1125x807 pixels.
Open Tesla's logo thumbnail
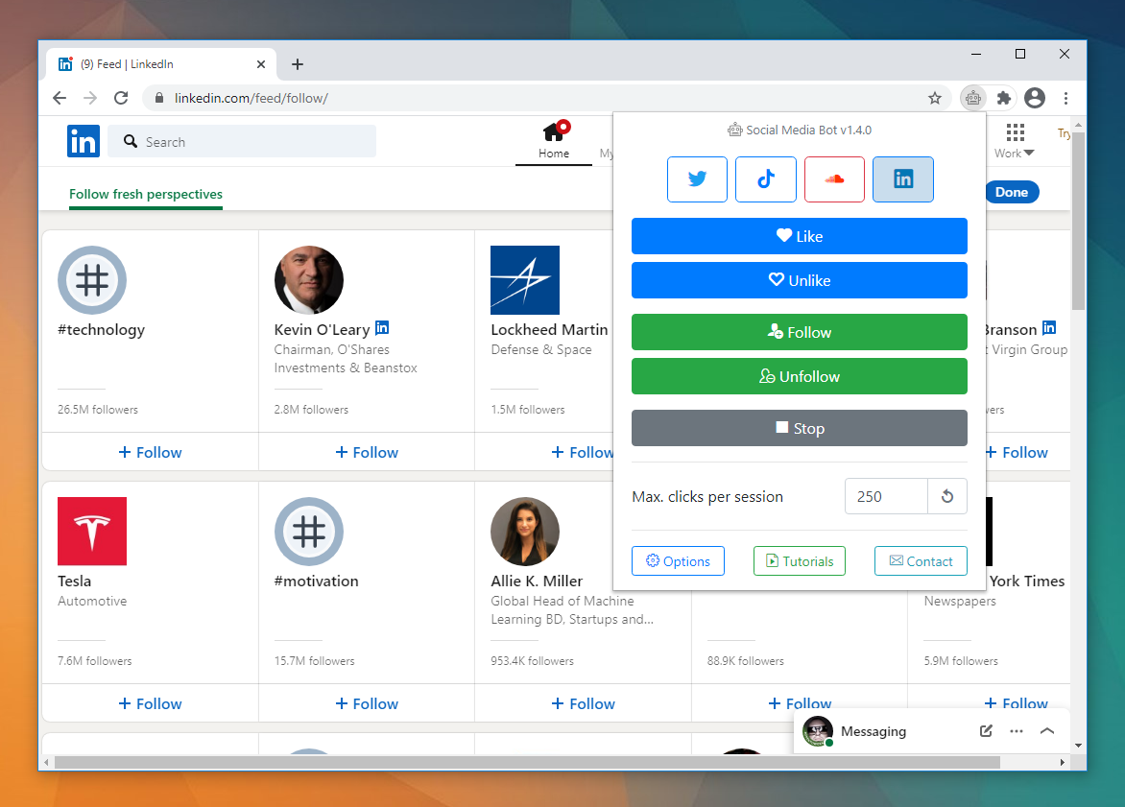click(x=92, y=532)
